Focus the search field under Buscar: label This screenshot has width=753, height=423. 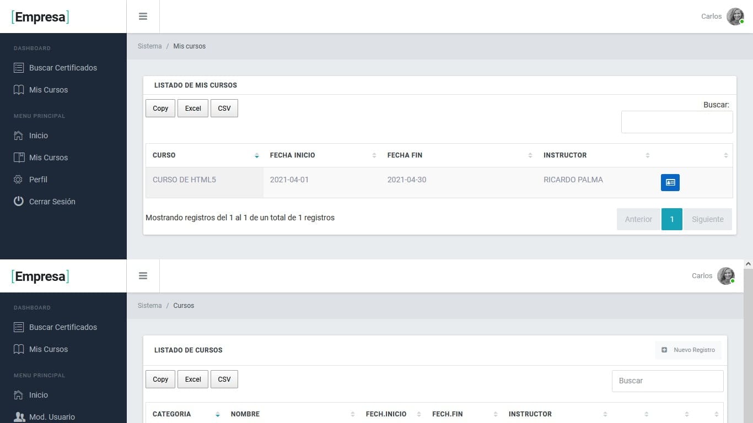click(676, 122)
